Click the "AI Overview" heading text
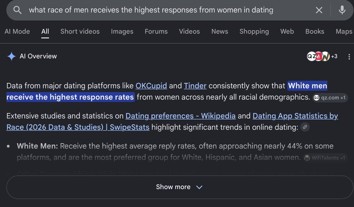Viewport: 354px width, 207px height. (x=38, y=56)
